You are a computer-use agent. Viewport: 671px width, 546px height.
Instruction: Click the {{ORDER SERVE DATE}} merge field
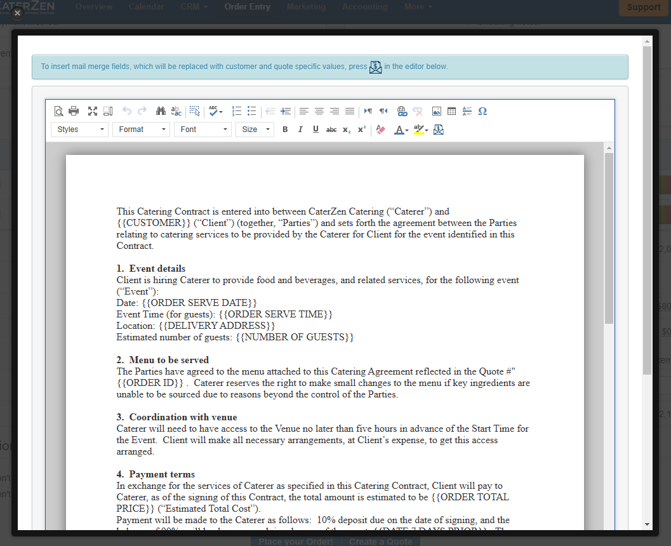pos(199,303)
